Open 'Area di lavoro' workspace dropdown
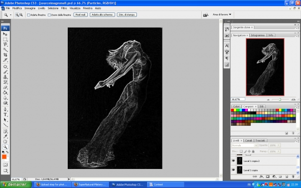Image resolution: width=301 pixels, height=188 pixels. 222,15
